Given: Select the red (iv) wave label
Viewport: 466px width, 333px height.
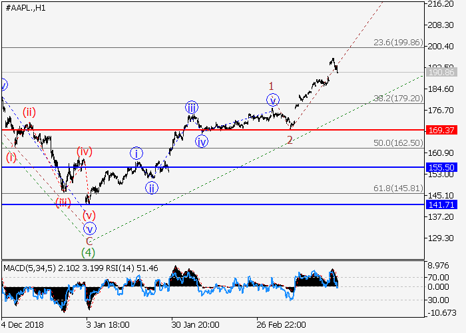Looking at the screenshot, I should 85,152.
